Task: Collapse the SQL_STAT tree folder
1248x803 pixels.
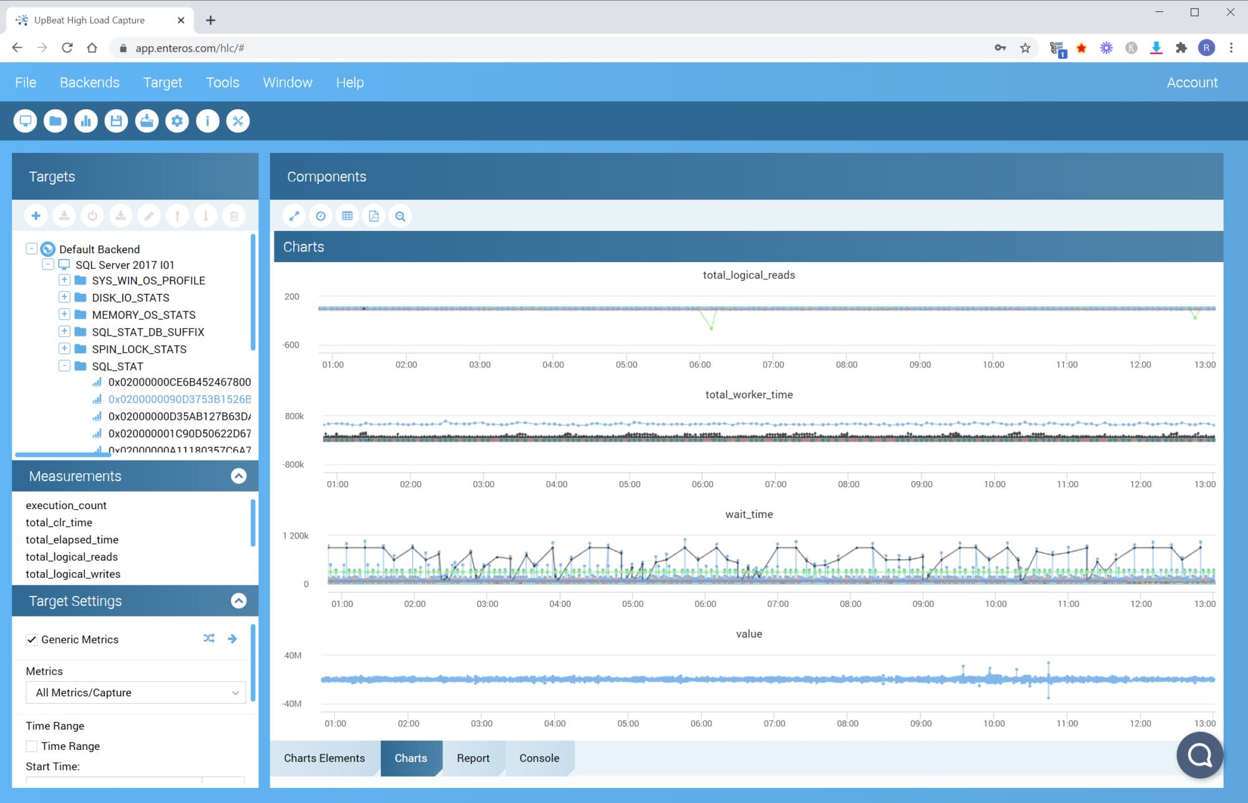Action: click(x=64, y=366)
